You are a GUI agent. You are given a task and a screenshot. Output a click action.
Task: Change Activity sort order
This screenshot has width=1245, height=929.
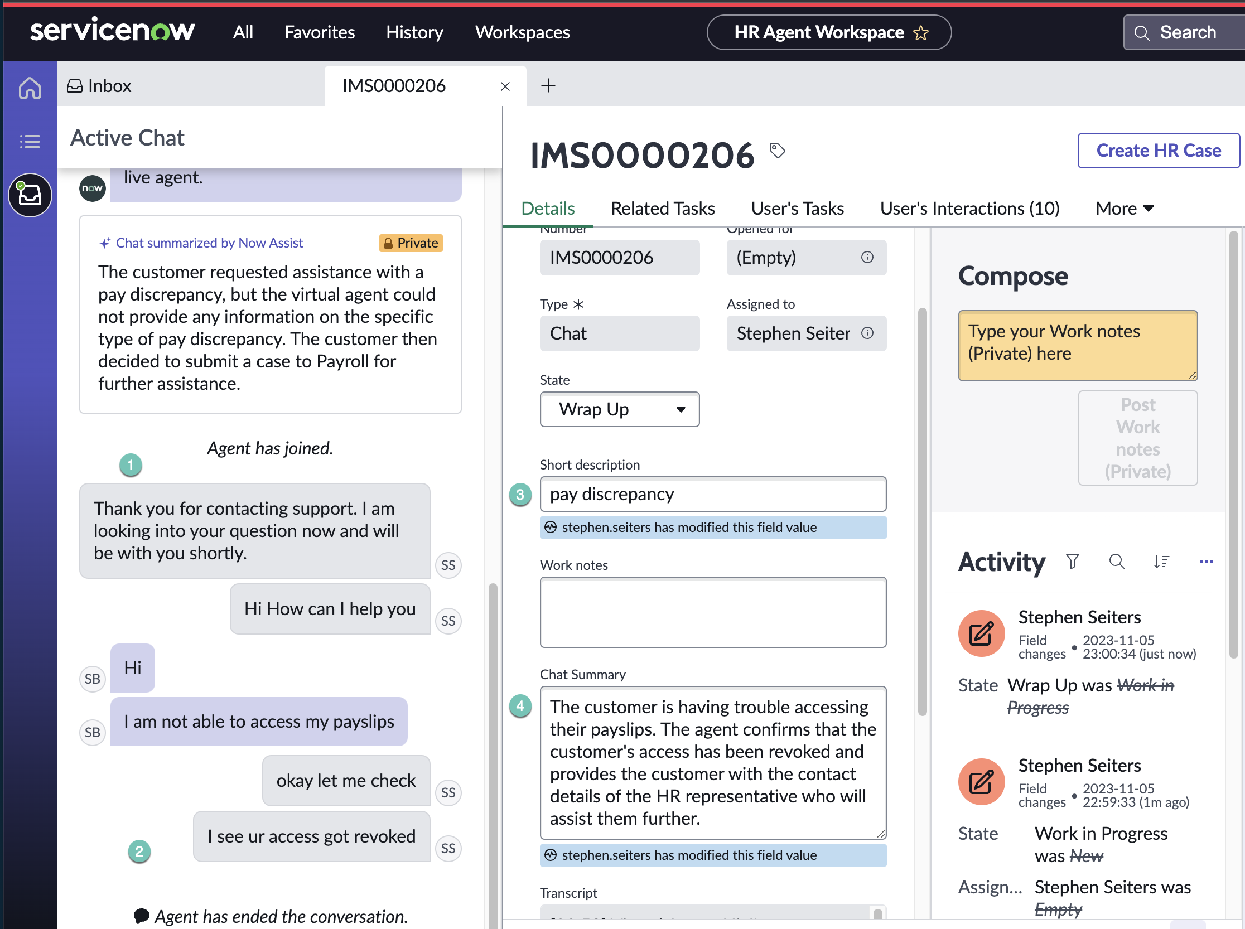pos(1161,561)
